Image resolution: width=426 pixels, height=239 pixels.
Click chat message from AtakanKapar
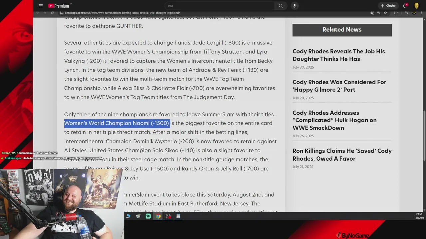52,158
